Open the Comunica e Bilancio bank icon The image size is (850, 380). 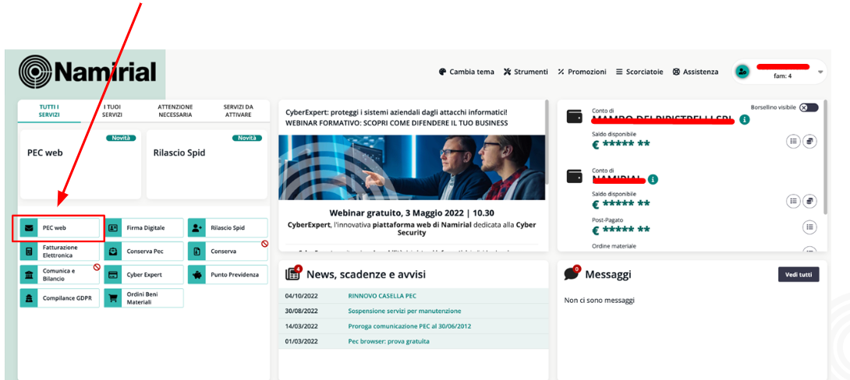pyautogui.click(x=30, y=274)
